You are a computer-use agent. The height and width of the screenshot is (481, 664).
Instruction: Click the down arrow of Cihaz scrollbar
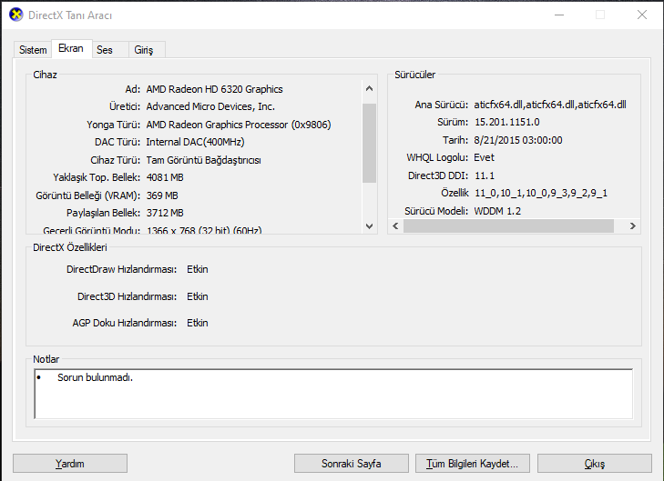(x=369, y=225)
